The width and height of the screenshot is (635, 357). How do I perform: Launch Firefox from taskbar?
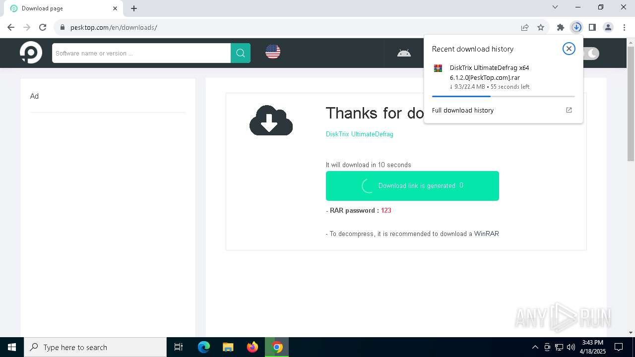pos(253,347)
